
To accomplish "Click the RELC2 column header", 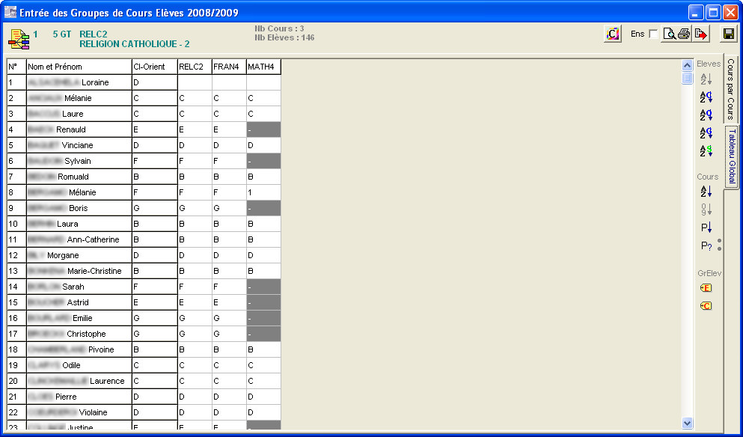I will click(x=195, y=67).
